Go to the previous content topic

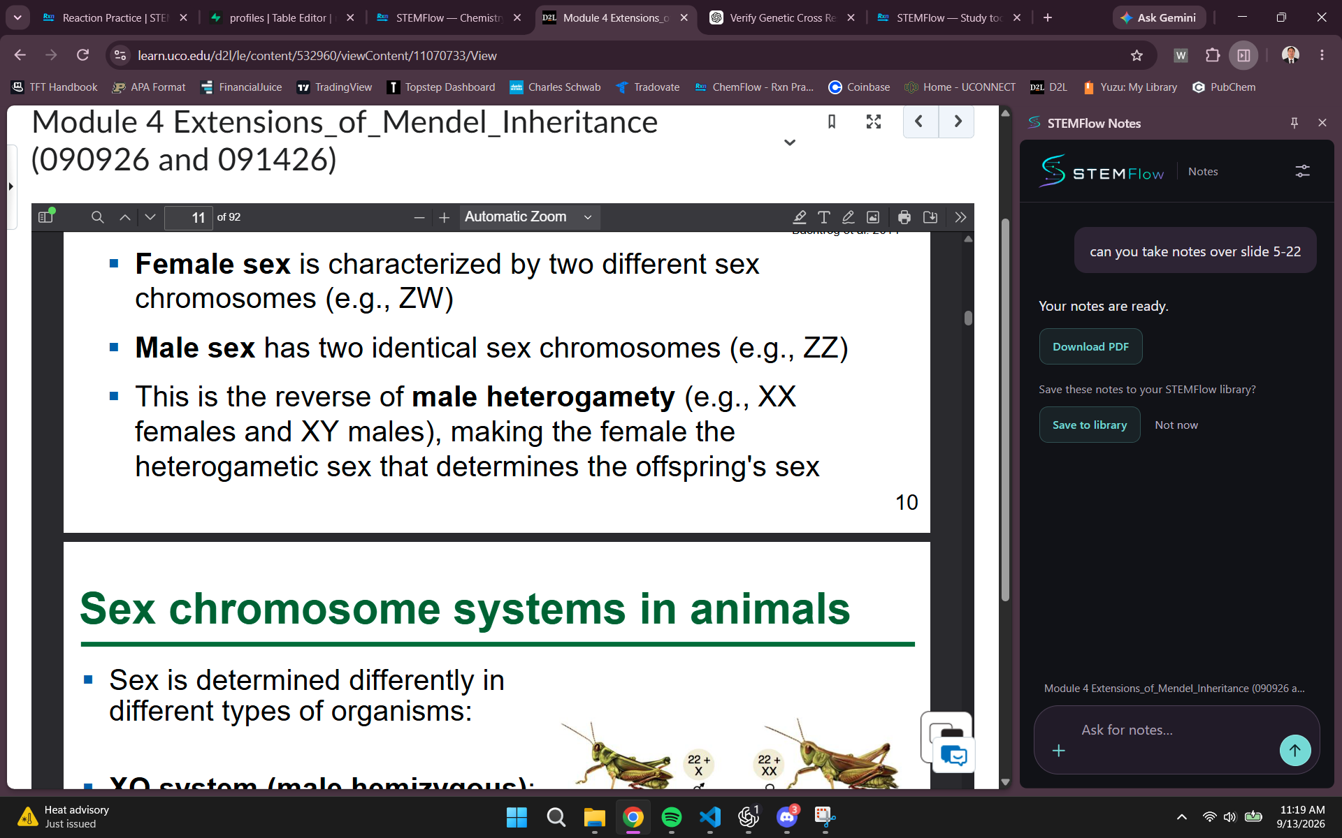(920, 122)
